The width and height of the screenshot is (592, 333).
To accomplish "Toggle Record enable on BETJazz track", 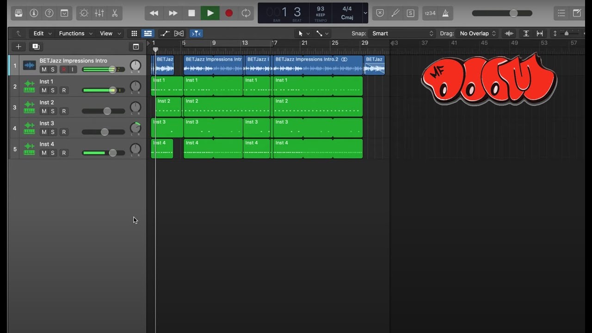I will tap(64, 69).
